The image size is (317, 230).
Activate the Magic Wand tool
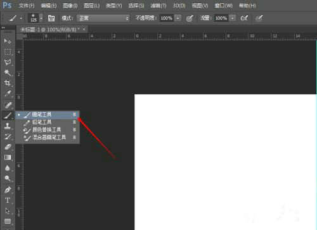click(8, 73)
